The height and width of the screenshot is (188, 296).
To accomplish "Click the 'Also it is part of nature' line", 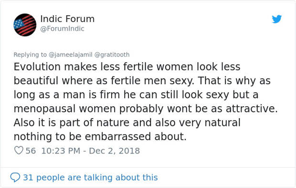I will 127,122.
